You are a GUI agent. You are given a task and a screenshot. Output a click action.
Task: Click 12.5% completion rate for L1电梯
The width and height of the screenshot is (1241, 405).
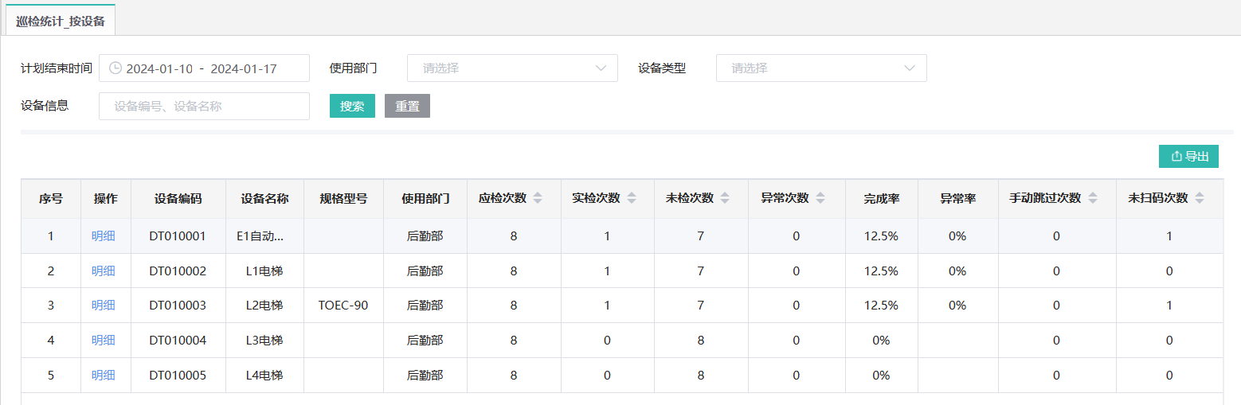coord(881,271)
